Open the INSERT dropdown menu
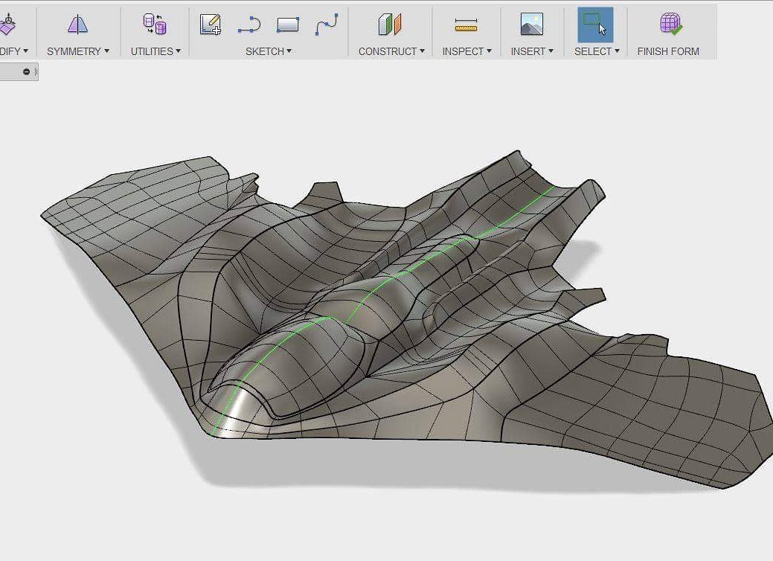This screenshot has height=561, width=773. [532, 51]
